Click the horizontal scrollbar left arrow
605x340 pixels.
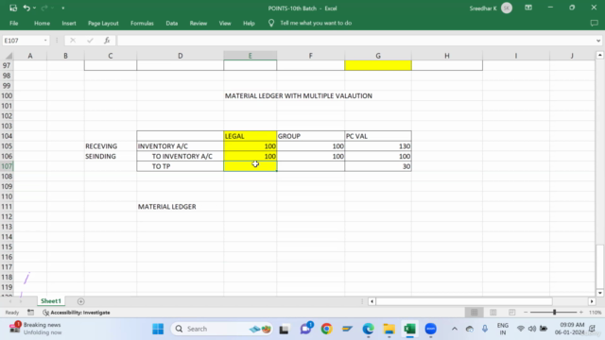[372, 301]
